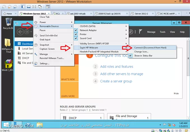Screen dimensions: 190x132
Task: Click Create a server group link
Action: coord(116,81)
